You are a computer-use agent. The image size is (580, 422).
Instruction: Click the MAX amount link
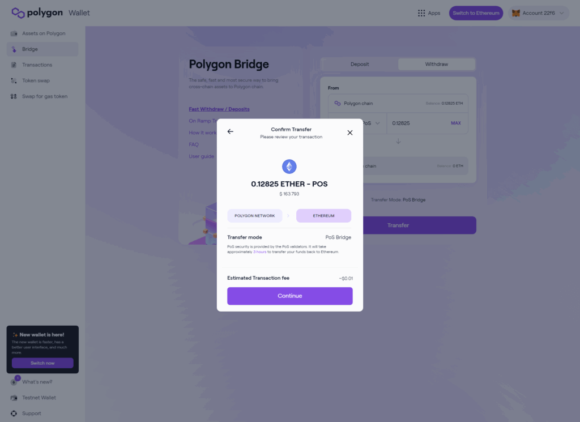click(456, 123)
